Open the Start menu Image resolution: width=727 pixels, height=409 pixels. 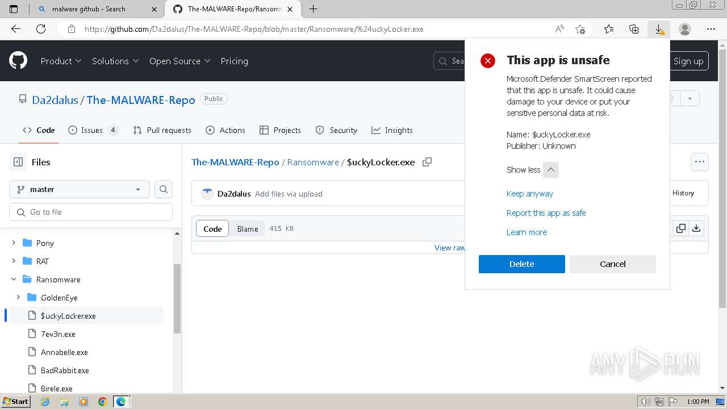(x=15, y=402)
